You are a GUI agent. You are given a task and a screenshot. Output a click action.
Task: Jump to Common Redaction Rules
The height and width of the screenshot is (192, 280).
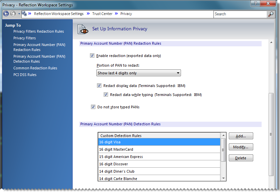tap(35, 68)
